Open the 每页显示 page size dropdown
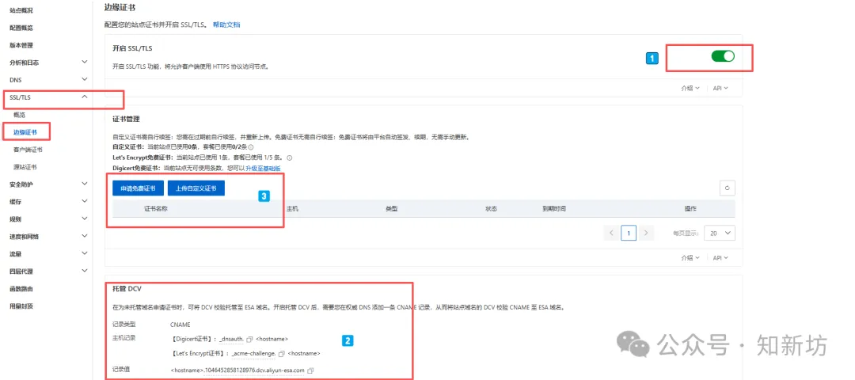 [x=721, y=233]
